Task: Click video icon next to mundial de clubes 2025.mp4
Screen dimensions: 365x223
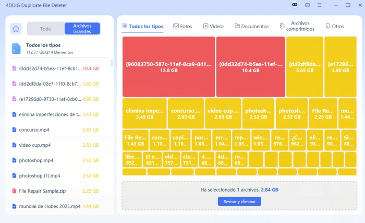Action: tap(14, 206)
